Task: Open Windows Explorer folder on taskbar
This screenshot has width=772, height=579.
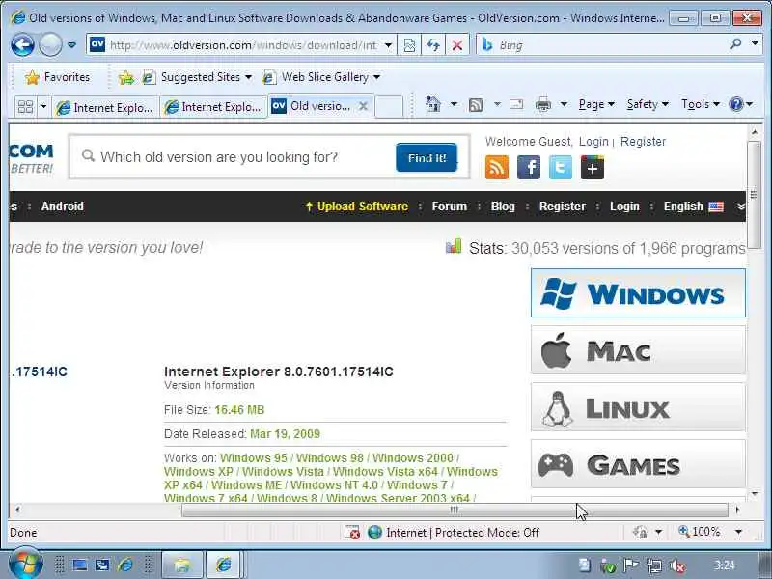Action: coord(181,565)
